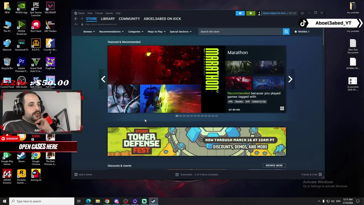Click the Windows taskbar search box
364x205 pixels.
coord(42,201)
